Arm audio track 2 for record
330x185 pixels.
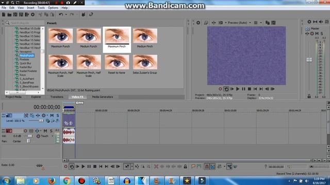(x=25, y=131)
